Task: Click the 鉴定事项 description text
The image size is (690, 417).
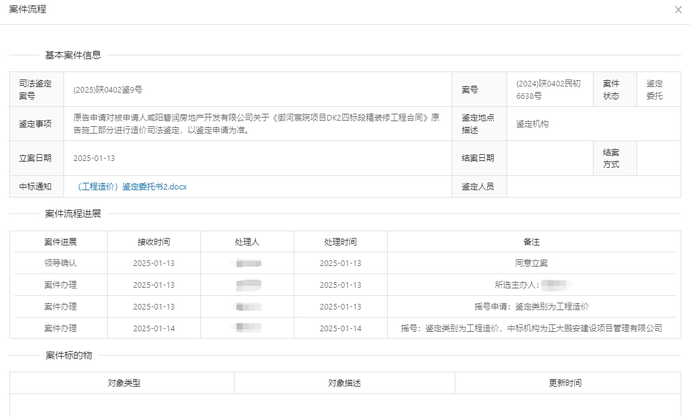Action: [256, 124]
